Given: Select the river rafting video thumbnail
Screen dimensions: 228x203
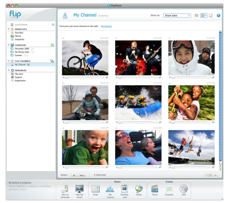Looking at the screenshot, I should [138, 103].
